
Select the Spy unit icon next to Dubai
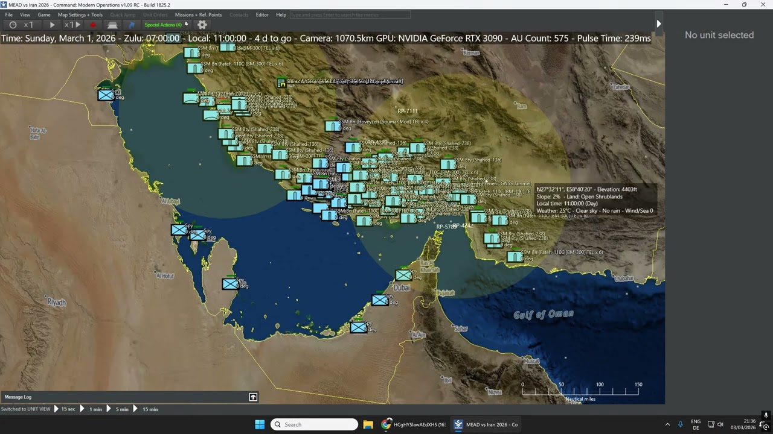pos(403,275)
